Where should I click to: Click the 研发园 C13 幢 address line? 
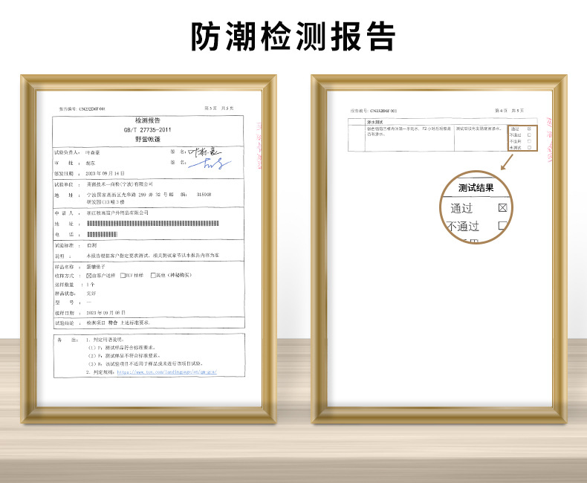coord(106,202)
